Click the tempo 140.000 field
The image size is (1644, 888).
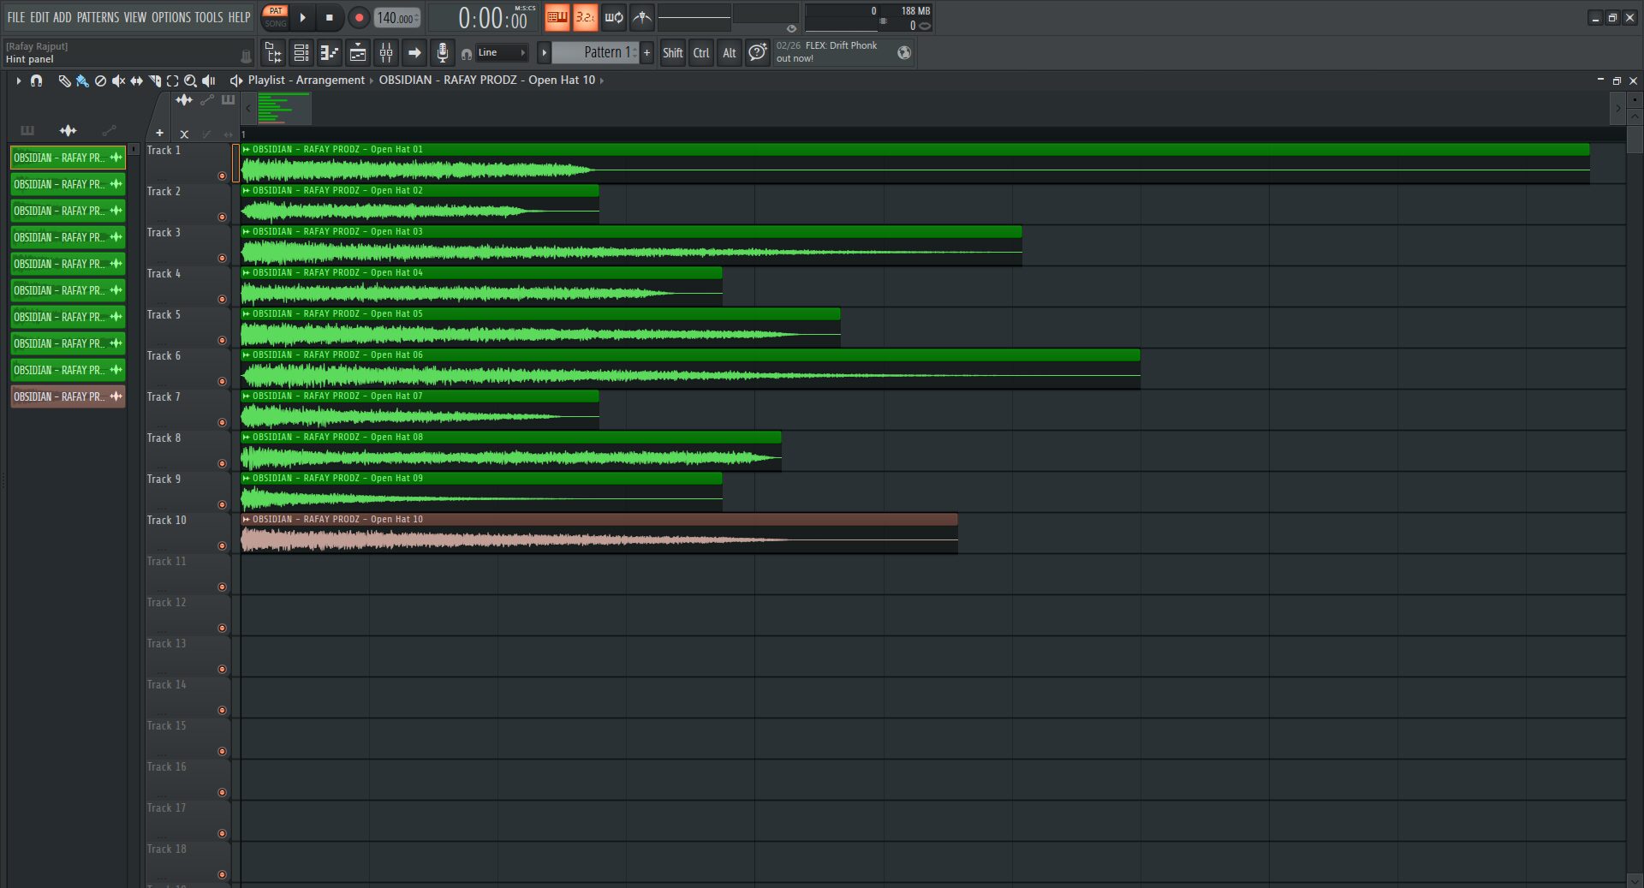coord(395,18)
